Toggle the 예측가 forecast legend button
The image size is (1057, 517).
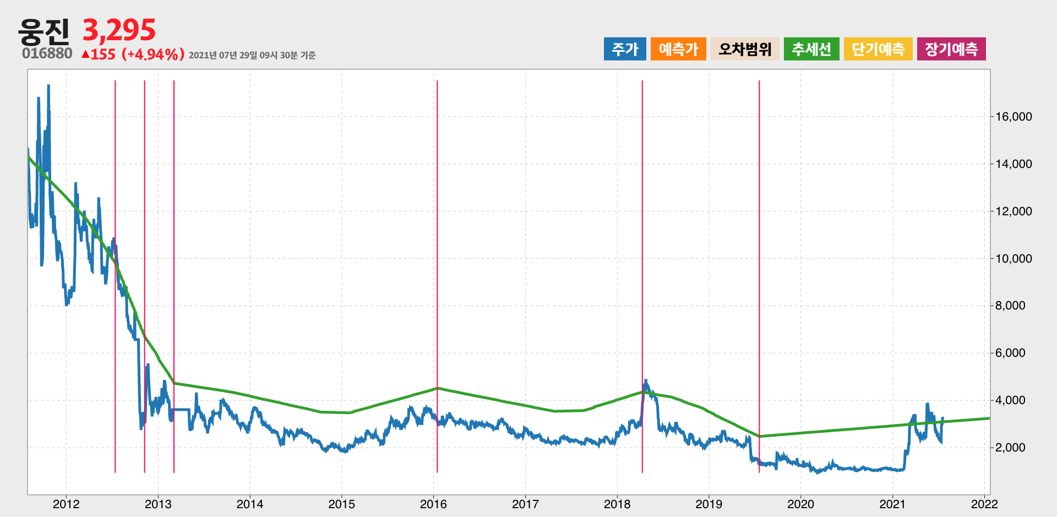point(678,49)
